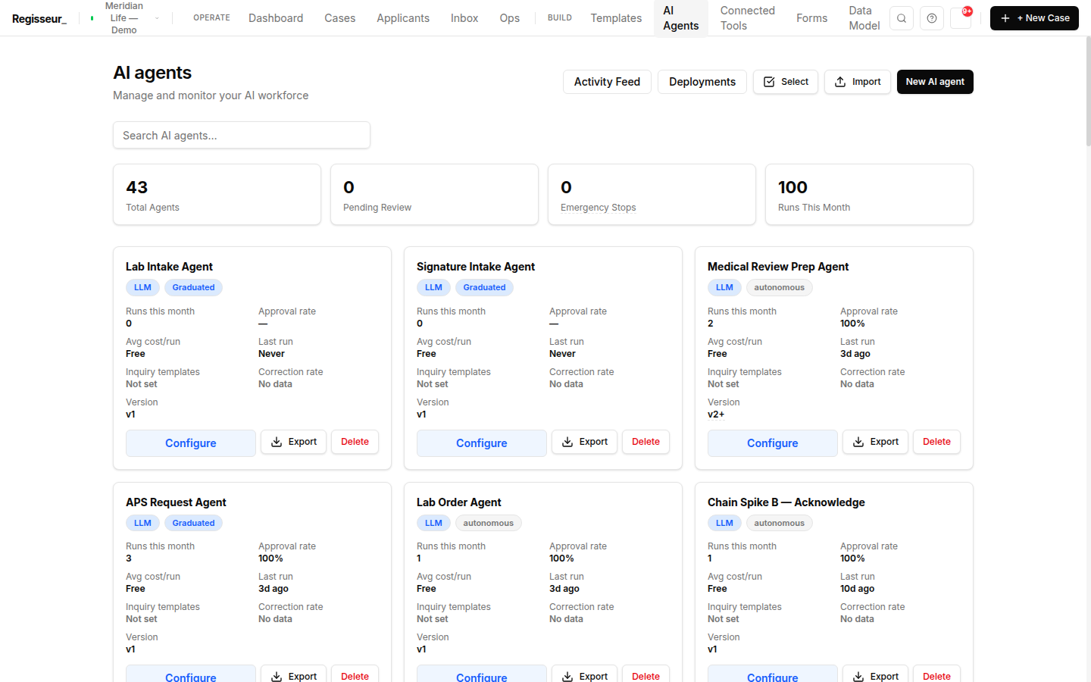Screen dimensions: 1091x682
Task: Click the Import button with upload icon
Action: pyautogui.click(x=858, y=82)
